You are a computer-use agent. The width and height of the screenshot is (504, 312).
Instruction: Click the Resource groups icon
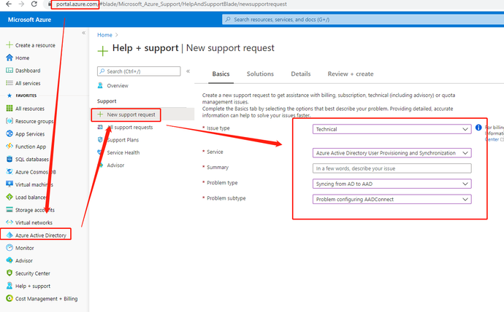coord(9,121)
